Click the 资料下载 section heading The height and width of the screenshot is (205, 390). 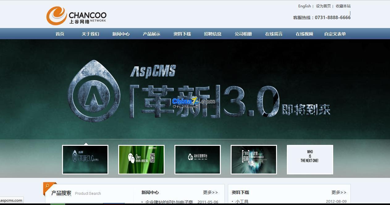[240, 192]
